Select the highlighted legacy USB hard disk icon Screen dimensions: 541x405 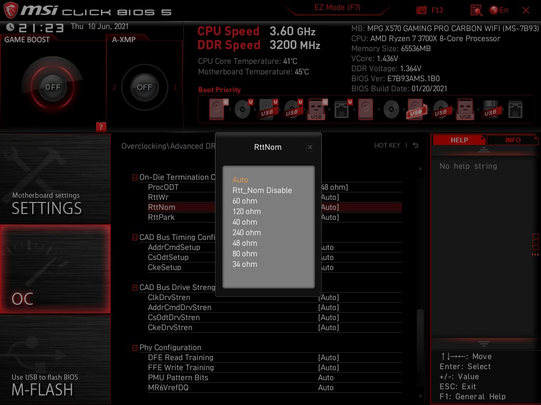coord(416,109)
